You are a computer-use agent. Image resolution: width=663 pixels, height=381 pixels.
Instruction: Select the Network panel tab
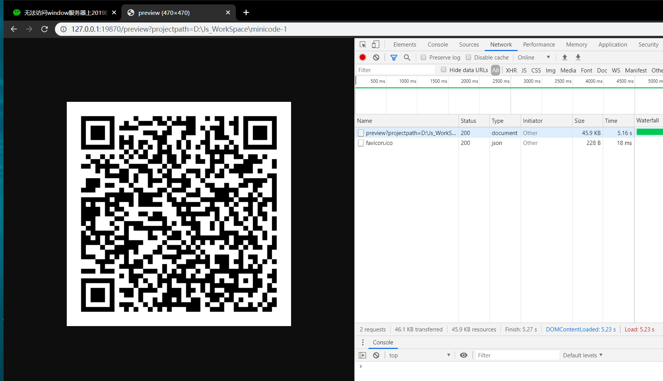[x=501, y=45]
